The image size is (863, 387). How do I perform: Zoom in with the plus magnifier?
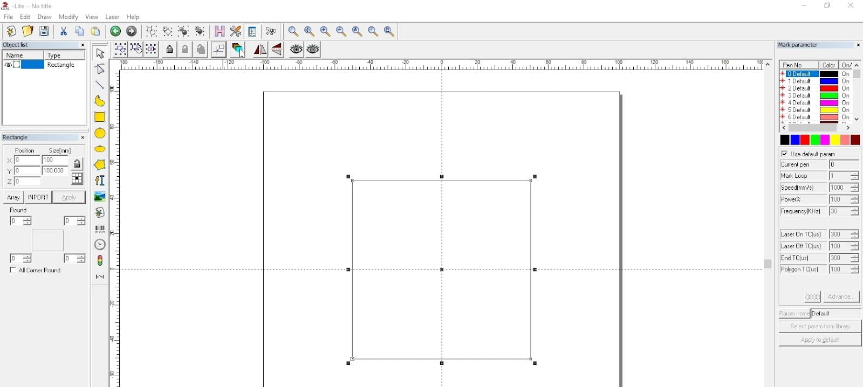coord(325,31)
